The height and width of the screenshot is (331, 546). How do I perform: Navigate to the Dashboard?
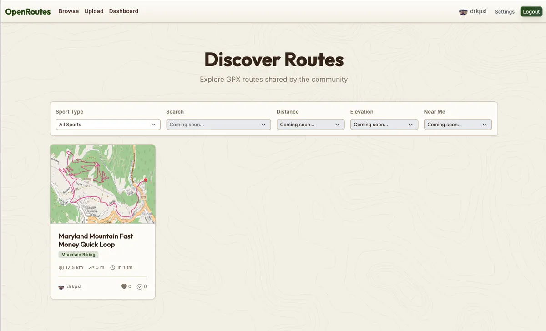point(124,11)
